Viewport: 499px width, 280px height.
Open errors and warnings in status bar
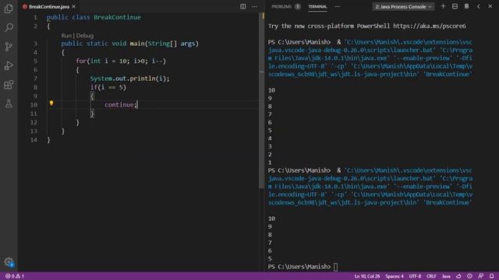(x=15, y=276)
